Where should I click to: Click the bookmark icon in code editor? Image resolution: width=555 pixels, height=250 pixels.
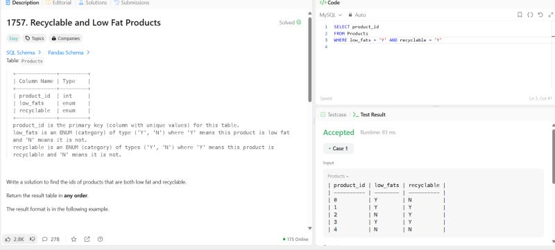(520, 15)
